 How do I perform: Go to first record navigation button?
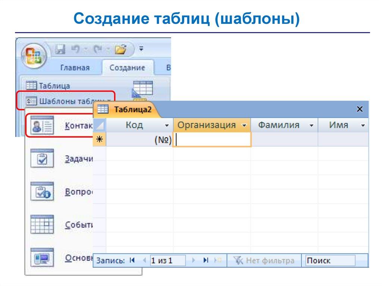click(132, 261)
